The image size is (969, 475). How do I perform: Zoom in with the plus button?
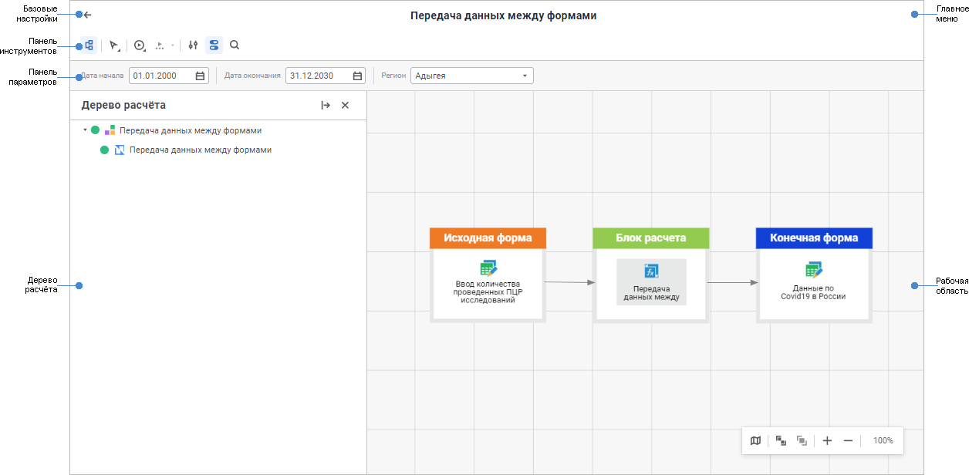[827, 440]
